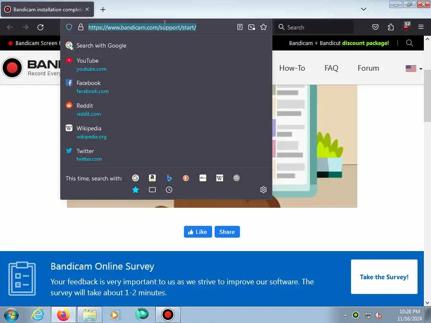The image size is (431, 323).
Task: Open the Extensions puzzle icon
Action: [391, 27]
